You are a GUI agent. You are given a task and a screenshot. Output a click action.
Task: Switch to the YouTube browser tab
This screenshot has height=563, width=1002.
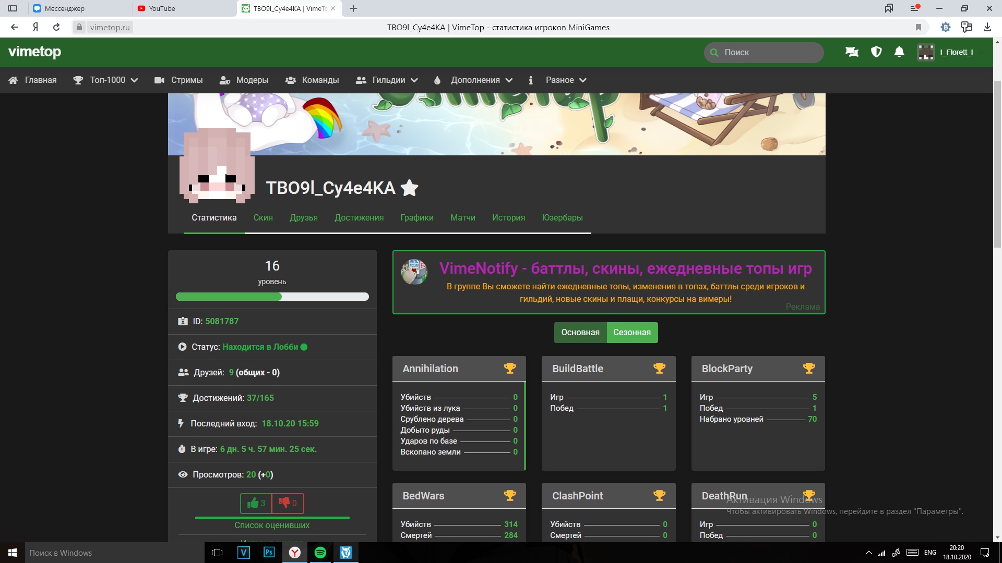click(x=184, y=8)
